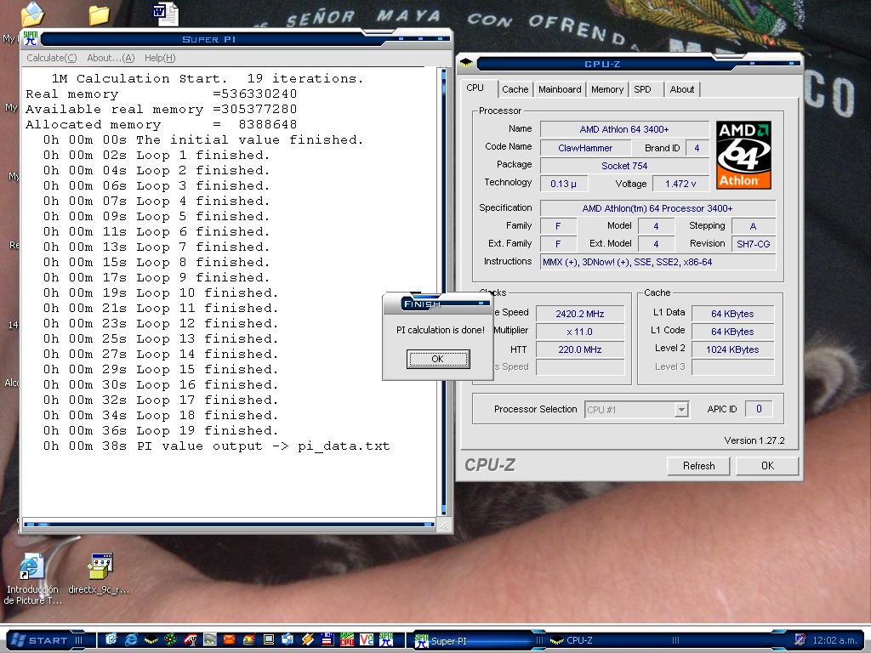Launch Internet Explorer from quick launch
The height and width of the screenshot is (653, 871).
pyautogui.click(x=131, y=639)
